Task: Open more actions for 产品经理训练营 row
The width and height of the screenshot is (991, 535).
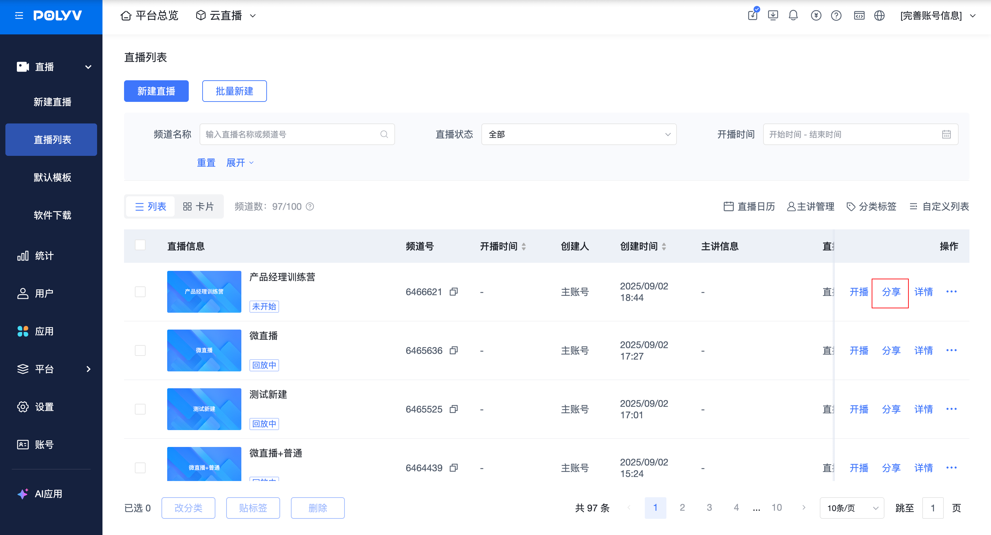Action: coord(951,292)
